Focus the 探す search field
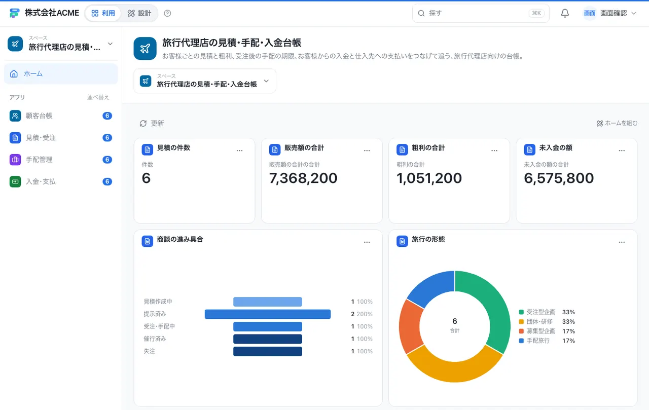This screenshot has width=649, height=410. click(481, 13)
